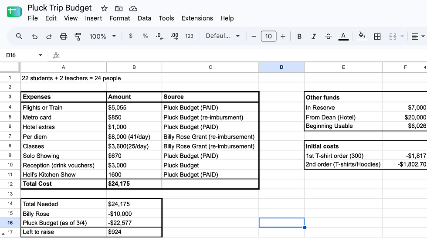
Task: Click the font size field
Action: (x=268, y=36)
